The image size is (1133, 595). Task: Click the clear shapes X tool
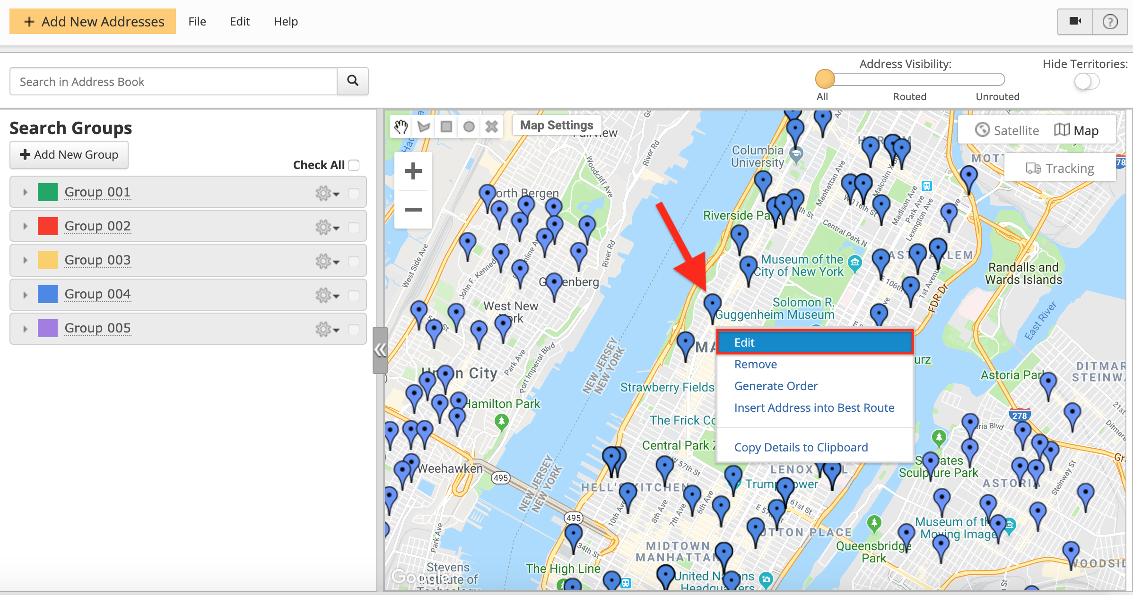pos(492,127)
